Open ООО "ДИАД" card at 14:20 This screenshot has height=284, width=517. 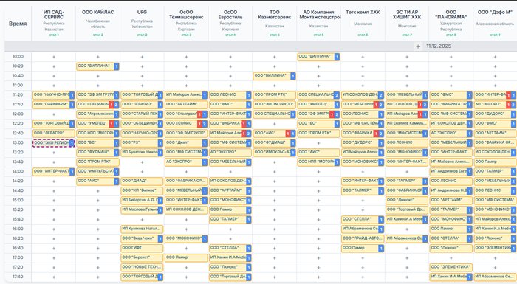tap(142, 181)
